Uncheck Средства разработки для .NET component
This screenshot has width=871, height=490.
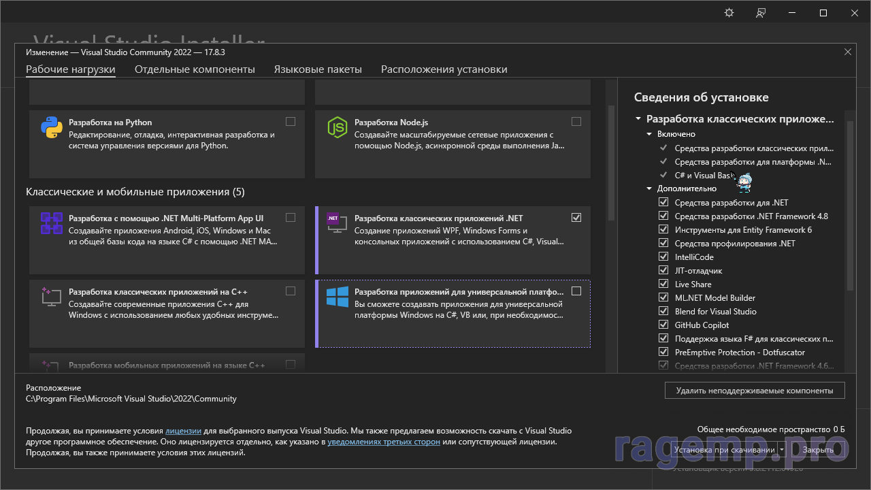coord(663,203)
